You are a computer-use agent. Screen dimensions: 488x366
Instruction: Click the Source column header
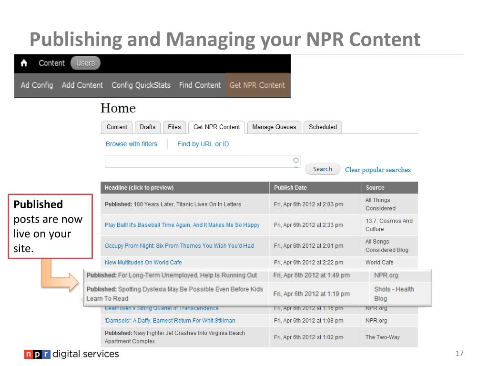point(389,188)
